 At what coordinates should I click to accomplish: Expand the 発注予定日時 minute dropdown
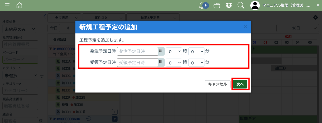click(196, 51)
